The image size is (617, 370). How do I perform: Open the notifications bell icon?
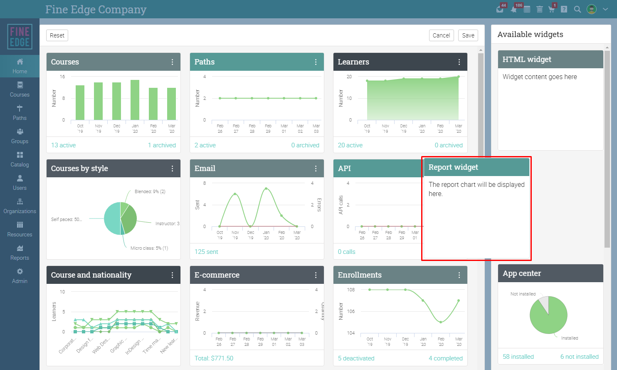tap(514, 9)
